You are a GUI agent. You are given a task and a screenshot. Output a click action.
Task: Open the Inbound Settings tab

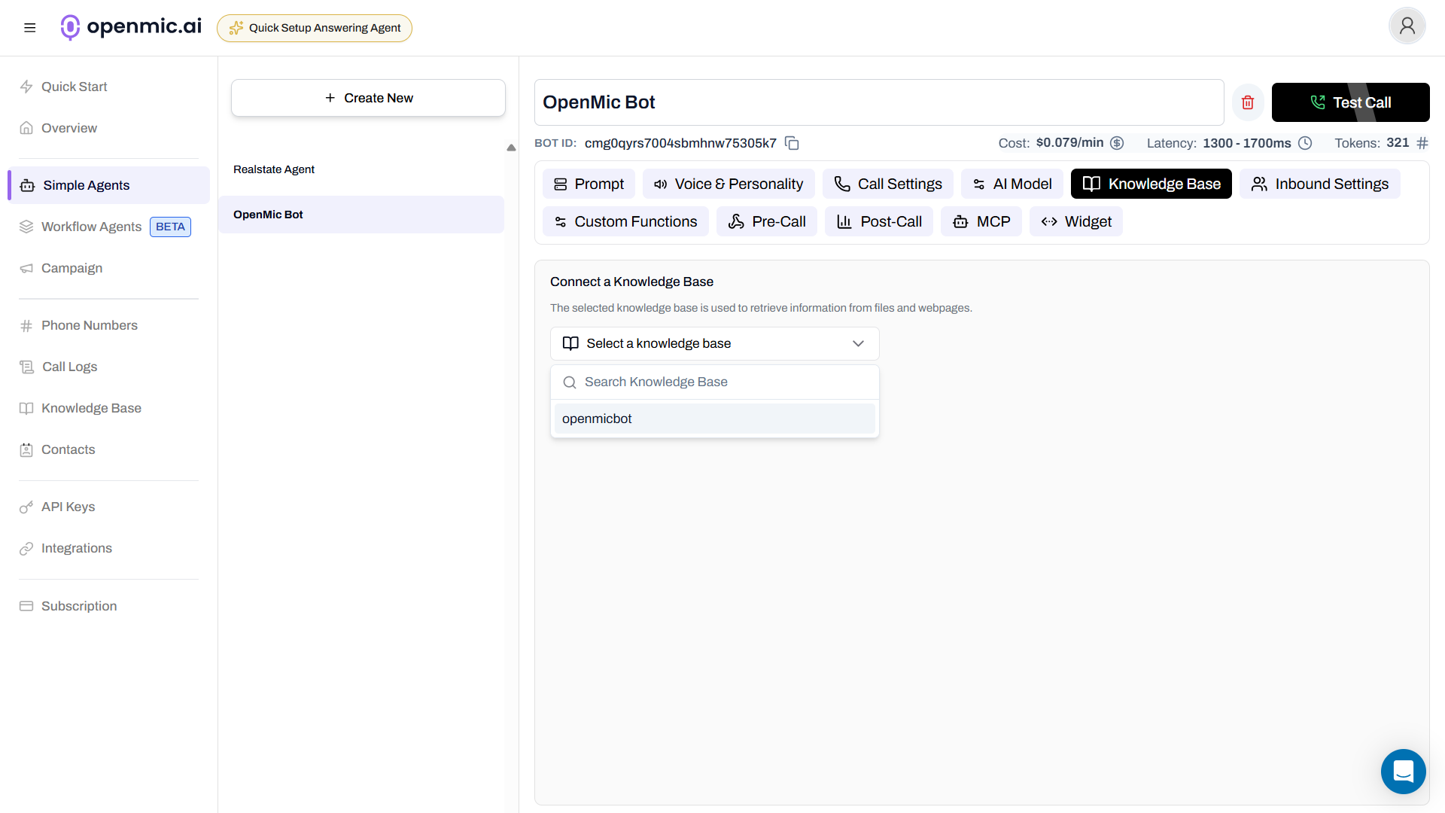pyautogui.click(x=1320, y=184)
